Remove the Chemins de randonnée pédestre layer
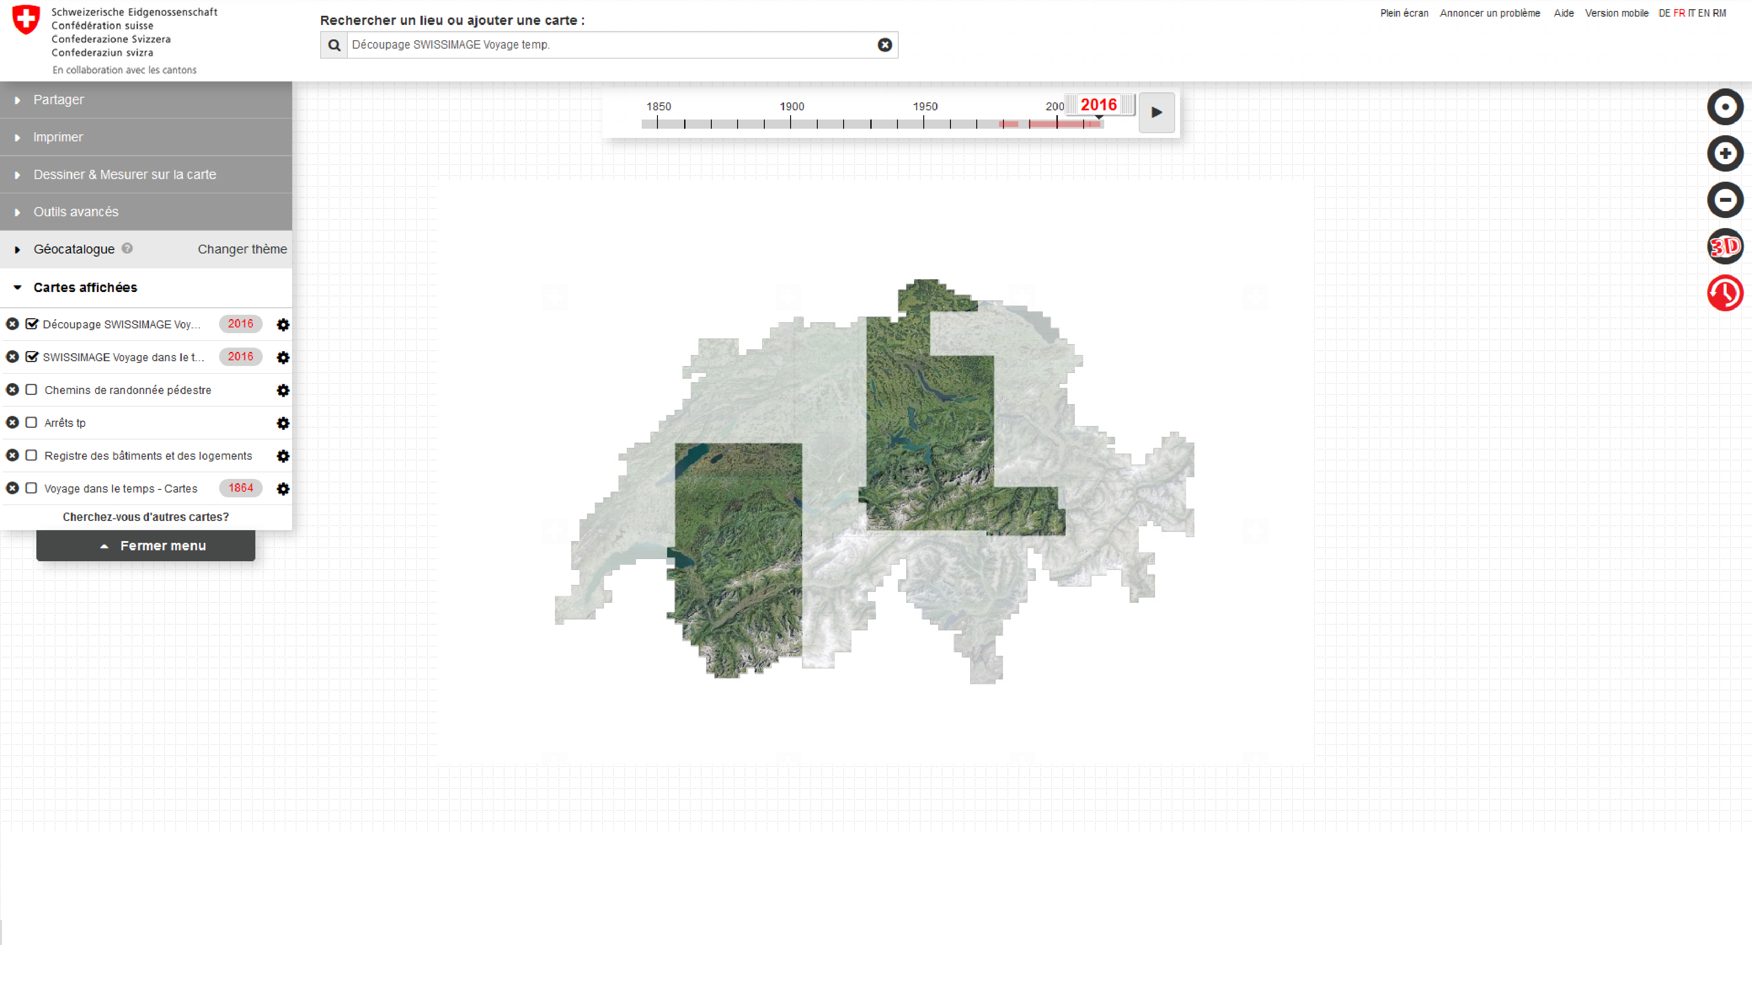 [12, 390]
